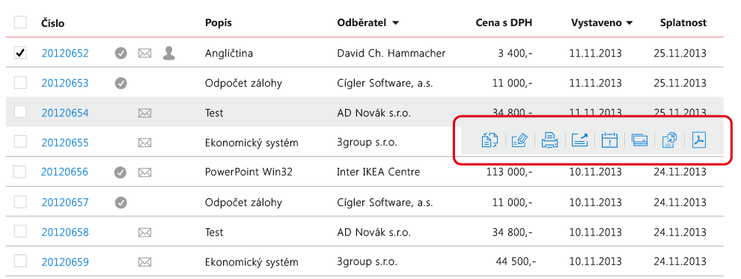Click the Cena s DPH column header
Image resolution: width=741 pixels, height=279 pixels.
tap(504, 22)
